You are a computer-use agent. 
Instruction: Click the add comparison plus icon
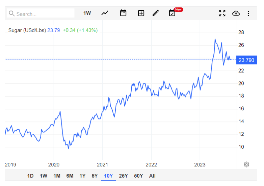tap(141, 13)
